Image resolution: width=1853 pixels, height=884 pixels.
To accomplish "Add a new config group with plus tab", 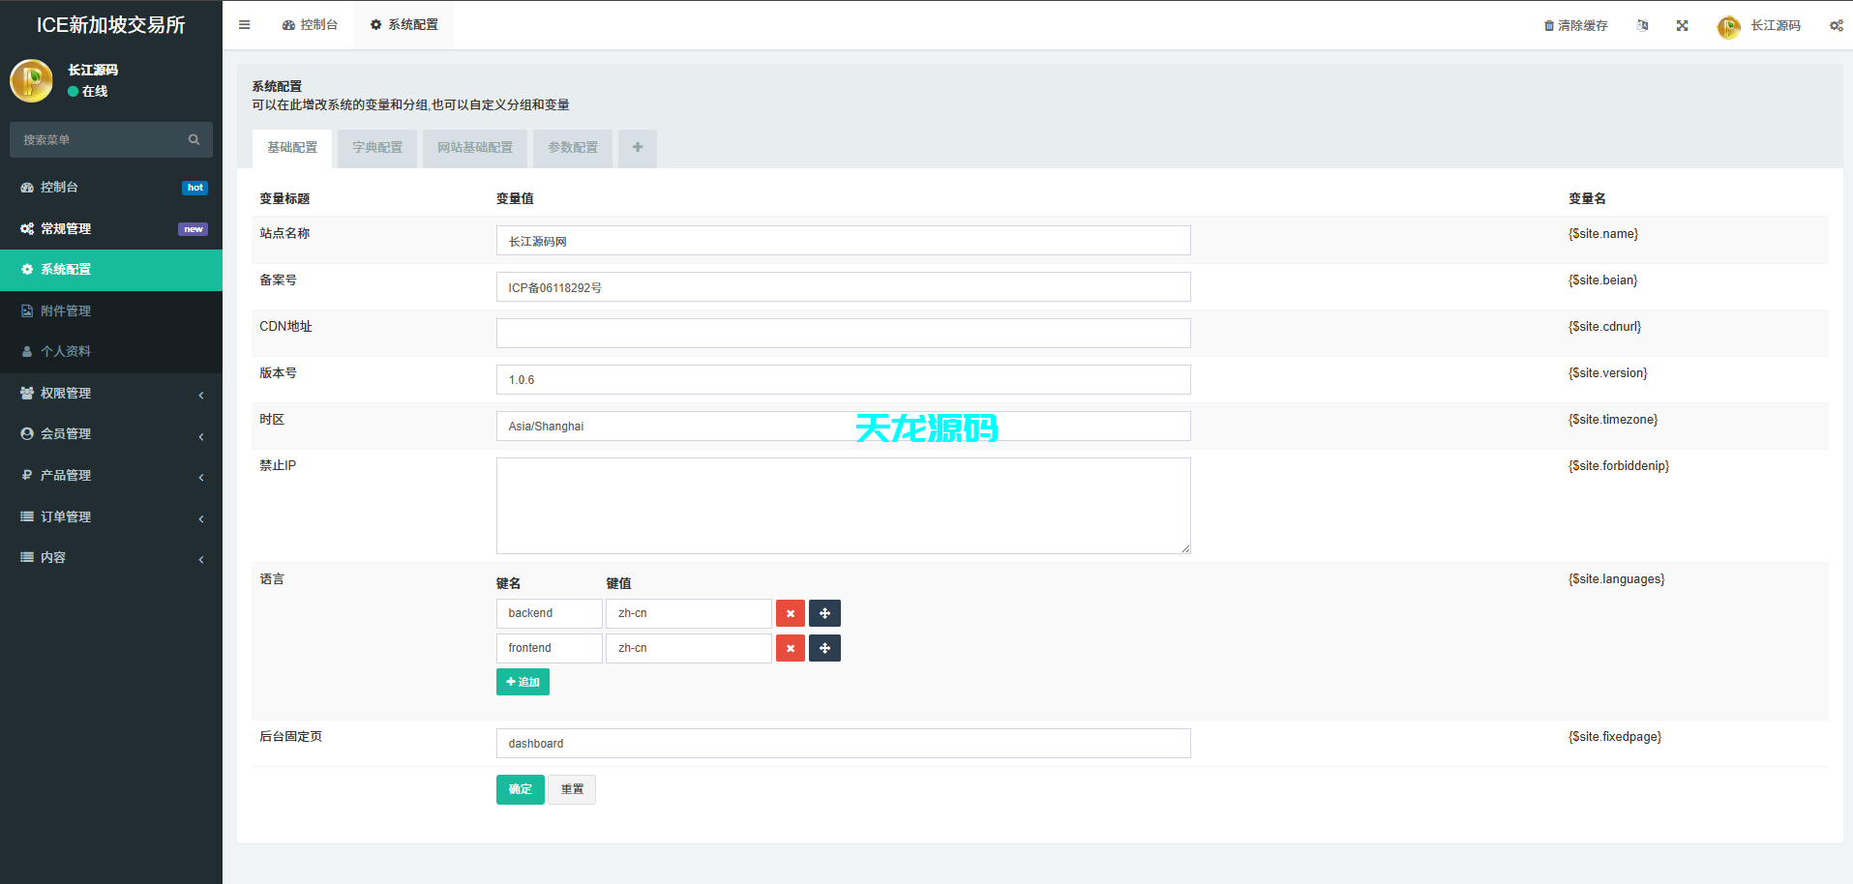I will [637, 148].
